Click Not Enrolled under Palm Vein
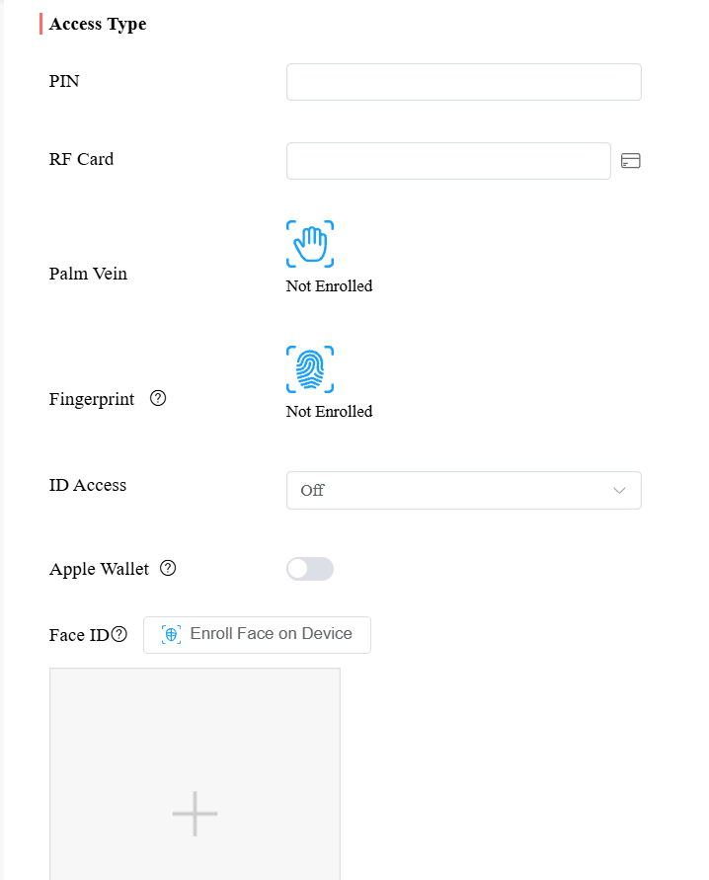 point(329,286)
